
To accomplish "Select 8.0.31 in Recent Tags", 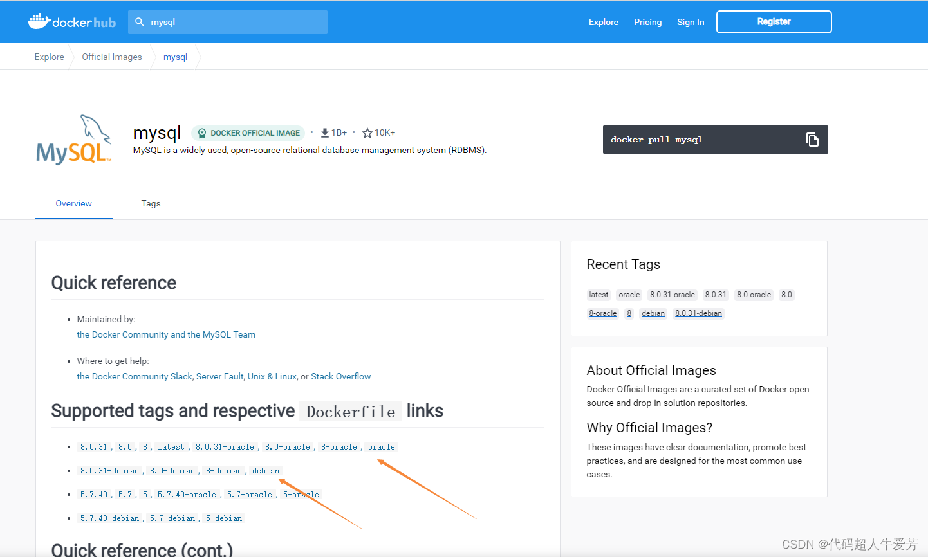I will click(716, 295).
